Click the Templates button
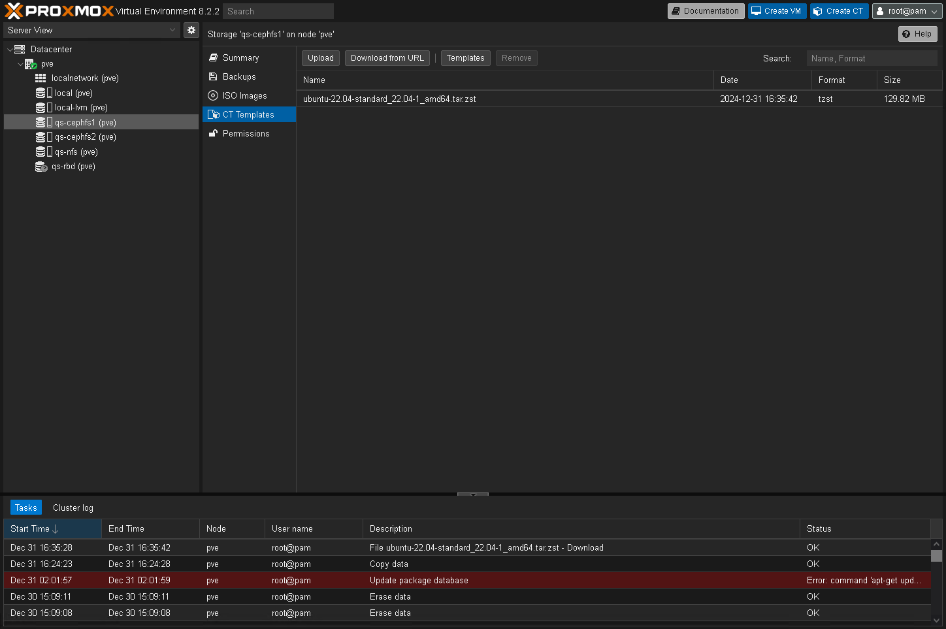Screen dimensions: 946x629 [465, 58]
